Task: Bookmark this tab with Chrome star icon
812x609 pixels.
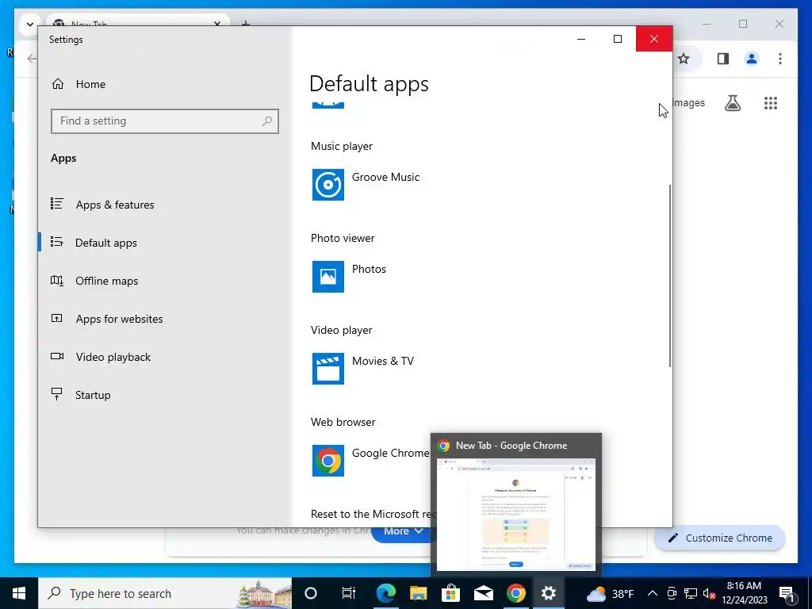Action: click(684, 59)
